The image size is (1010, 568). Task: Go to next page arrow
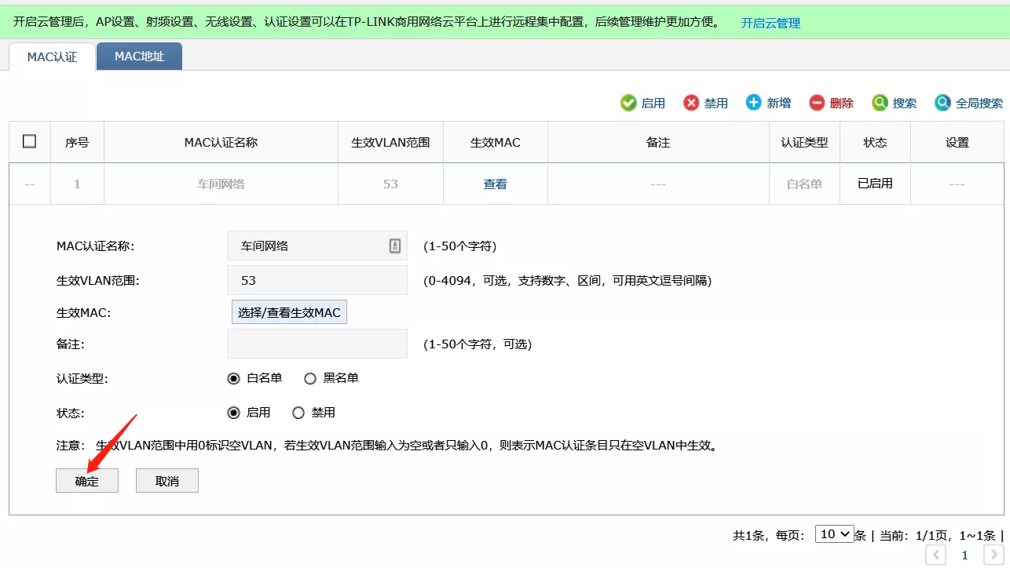[x=993, y=555]
